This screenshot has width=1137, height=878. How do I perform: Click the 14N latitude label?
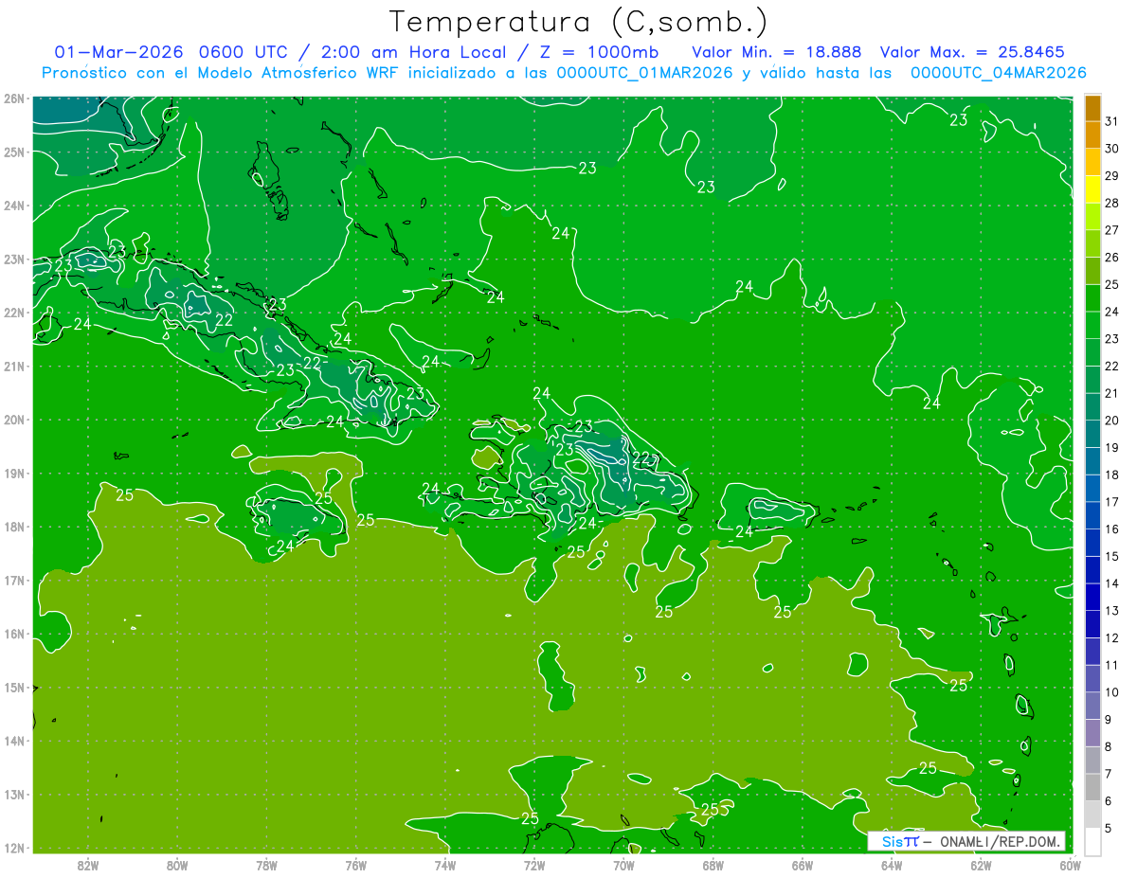coord(14,741)
